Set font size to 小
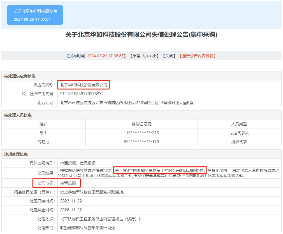283x234 pixels. click(x=154, y=56)
